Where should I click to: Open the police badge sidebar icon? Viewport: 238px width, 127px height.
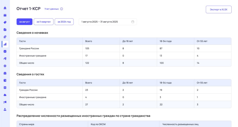5,88
